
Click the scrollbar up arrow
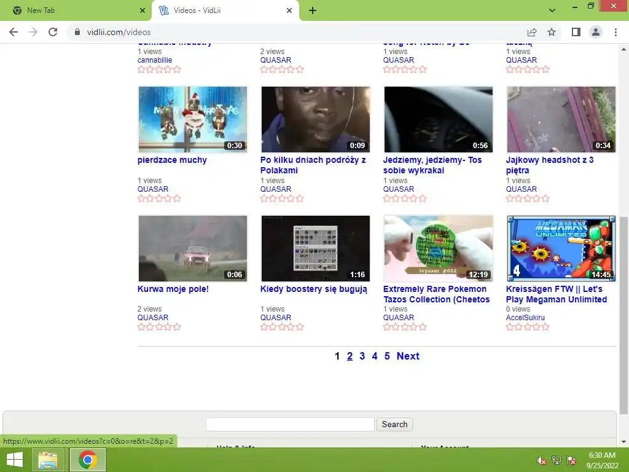tap(623, 49)
